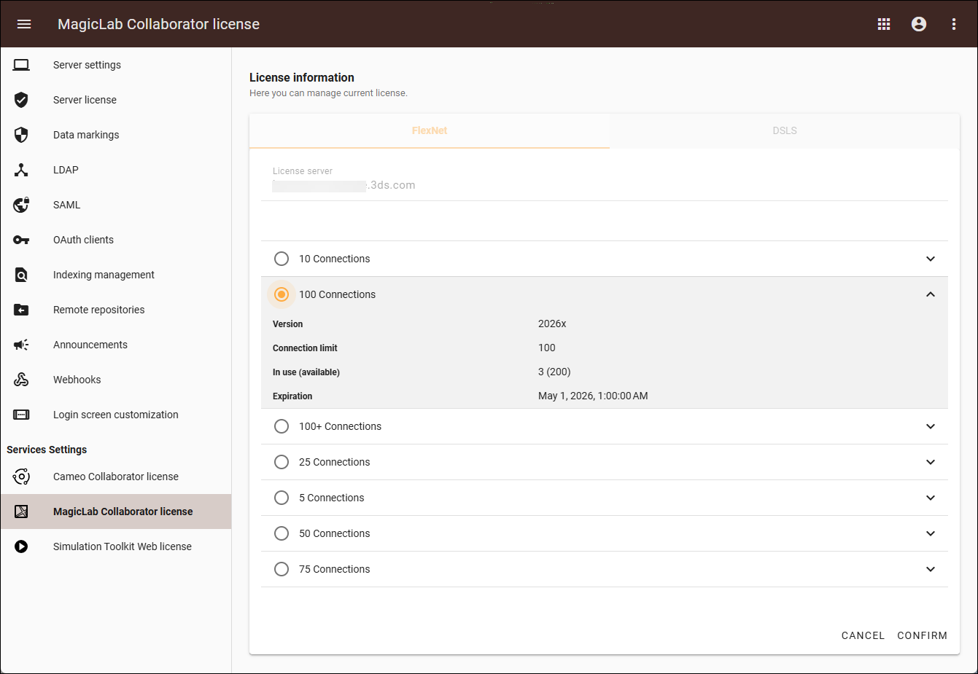Click the Simulation Toolkit Web license icon
This screenshot has height=674, width=978.
click(21, 546)
